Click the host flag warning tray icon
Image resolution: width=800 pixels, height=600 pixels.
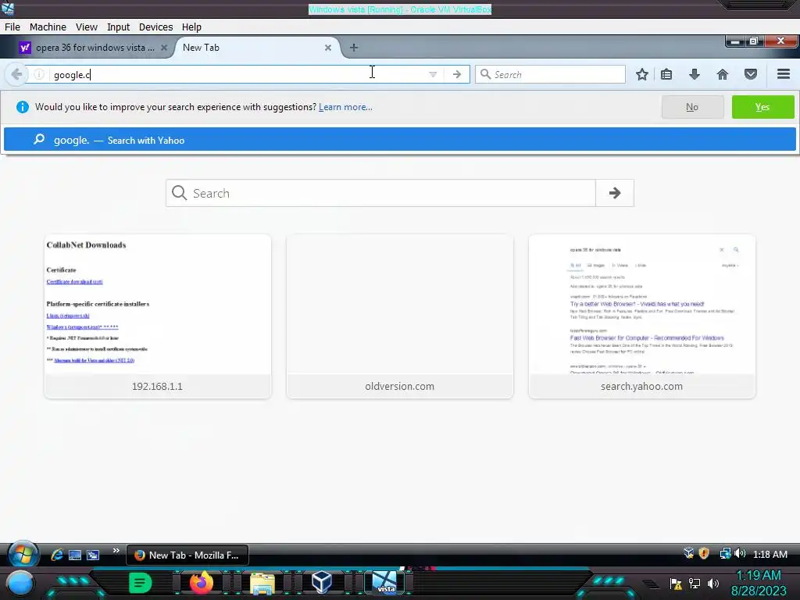(676, 583)
